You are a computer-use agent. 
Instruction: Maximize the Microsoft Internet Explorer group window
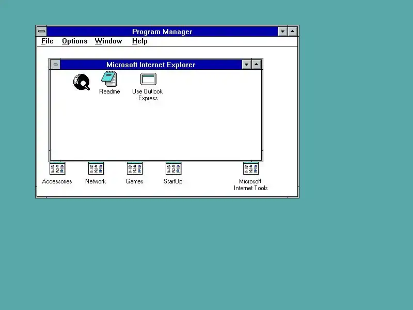[x=256, y=64]
